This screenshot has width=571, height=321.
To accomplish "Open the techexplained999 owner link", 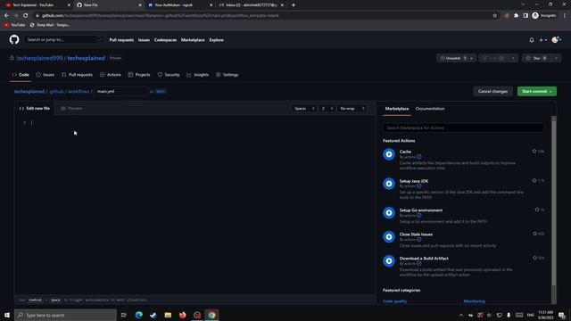I will (39, 58).
